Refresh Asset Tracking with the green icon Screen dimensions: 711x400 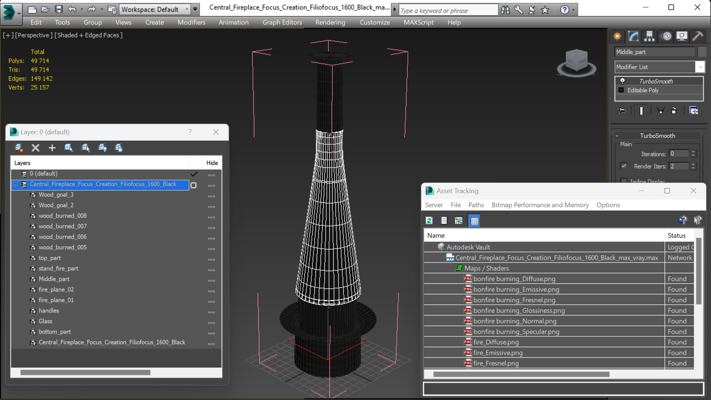429,221
